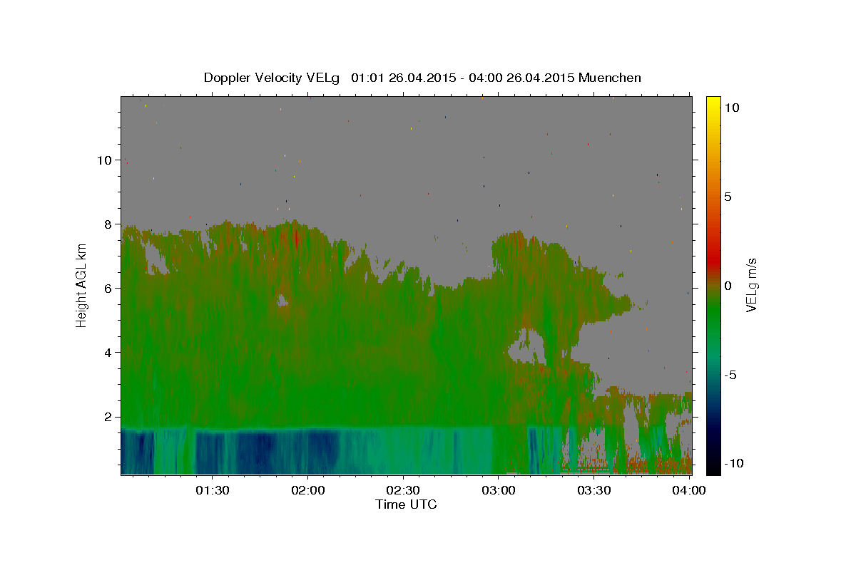Click the 'VELg m/s' colorbar label
This screenshot has width=856, height=570.
751,285
